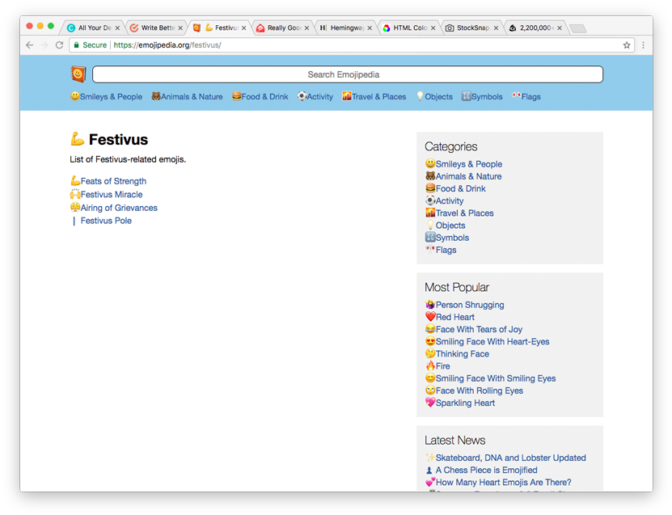Bookmark the page with the star icon
Viewport: 672px width, 515px height.
pyautogui.click(x=626, y=46)
